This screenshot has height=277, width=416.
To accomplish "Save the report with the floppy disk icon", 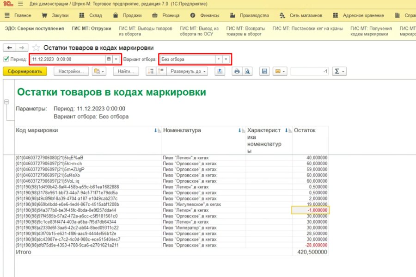I will (x=264, y=71).
